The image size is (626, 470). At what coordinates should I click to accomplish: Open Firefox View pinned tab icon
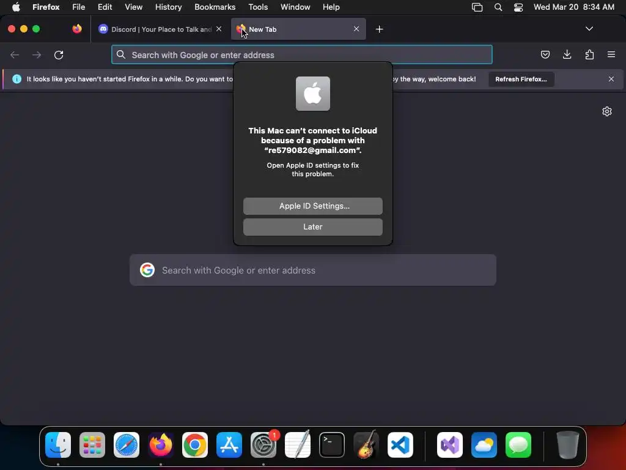[x=77, y=29]
